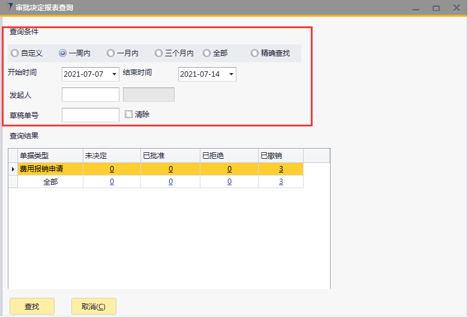The width and height of the screenshot is (468, 317).
Task: Click the 发起人 input field
Action: [x=91, y=95]
